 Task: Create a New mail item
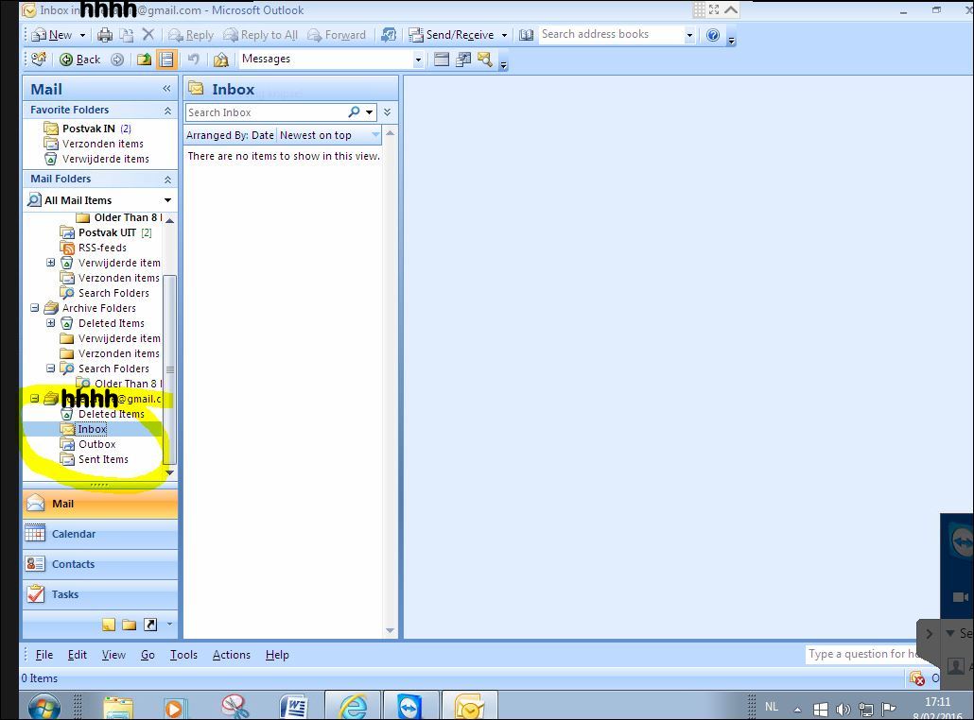point(52,35)
